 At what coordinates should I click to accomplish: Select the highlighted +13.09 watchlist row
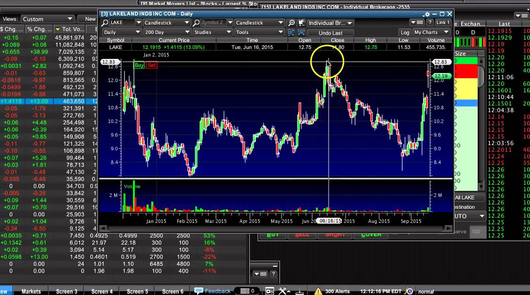click(49, 101)
